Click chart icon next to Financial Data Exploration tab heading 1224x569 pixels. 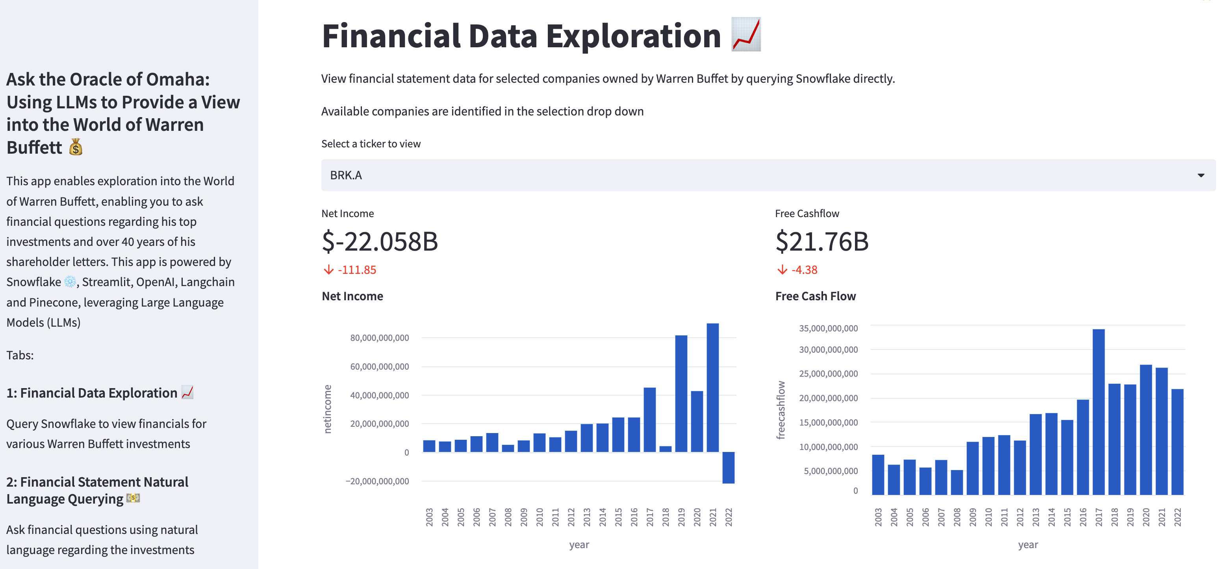[x=188, y=392]
